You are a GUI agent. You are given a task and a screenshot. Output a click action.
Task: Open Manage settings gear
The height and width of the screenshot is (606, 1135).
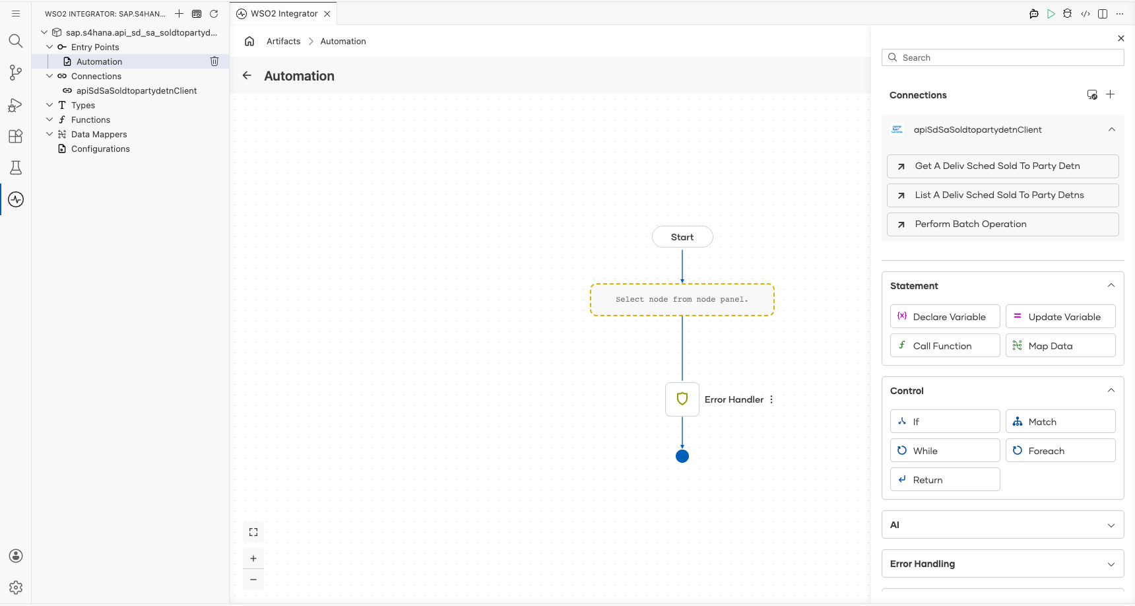pyautogui.click(x=16, y=588)
